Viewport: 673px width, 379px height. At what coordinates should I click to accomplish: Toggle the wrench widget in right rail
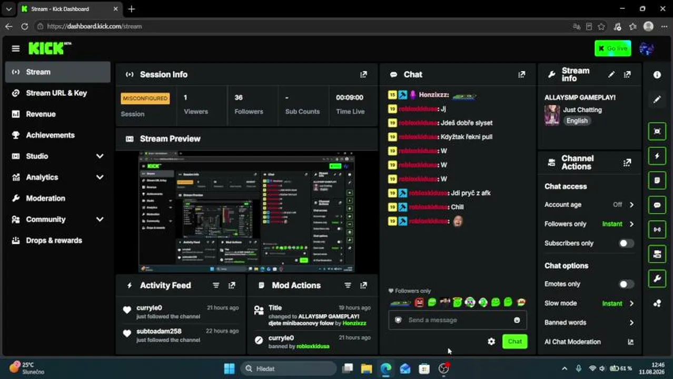pyautogui.click(x=657, y=279)
